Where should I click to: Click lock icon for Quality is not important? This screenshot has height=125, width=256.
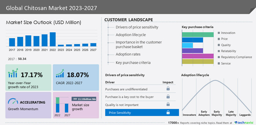point(168,104)
